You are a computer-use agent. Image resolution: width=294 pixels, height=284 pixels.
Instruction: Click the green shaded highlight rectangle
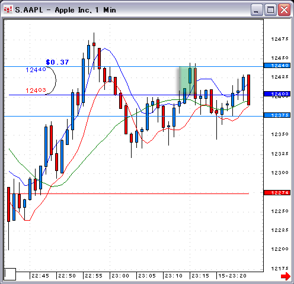click(188, 81)
